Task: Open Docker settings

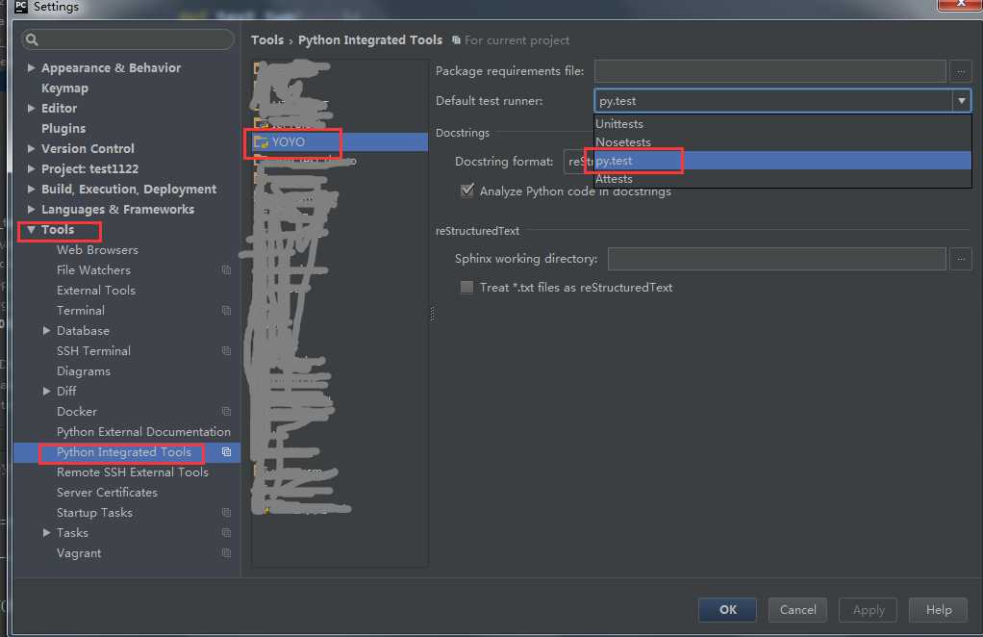Action: point(77,411)
